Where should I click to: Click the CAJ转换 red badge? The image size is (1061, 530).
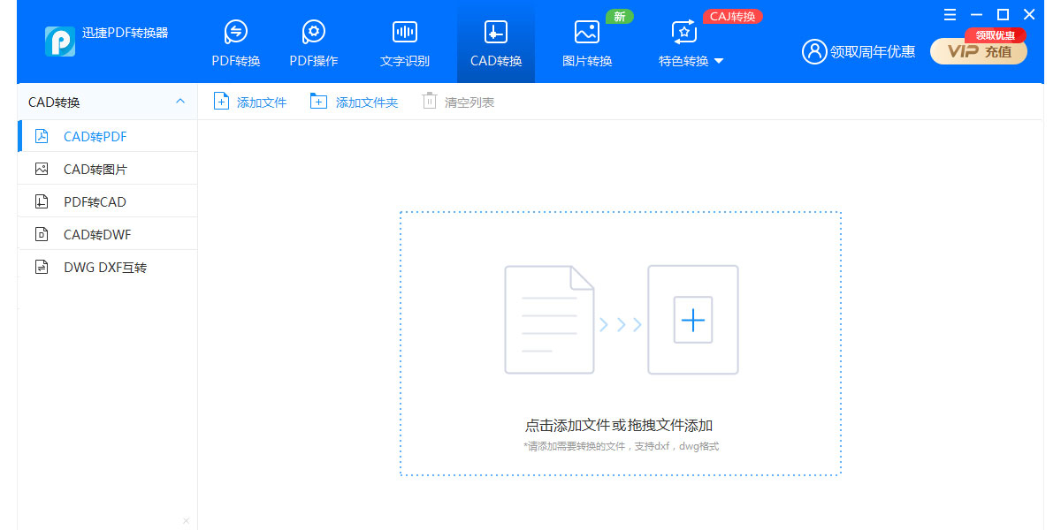(x=732, y=16)
